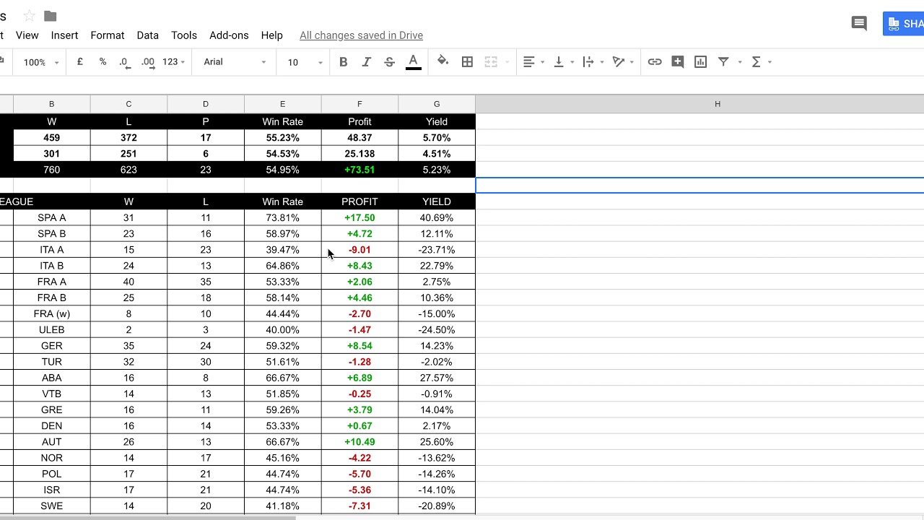Format selected cells as percent

pyautogui.click(x=103, y=62)
